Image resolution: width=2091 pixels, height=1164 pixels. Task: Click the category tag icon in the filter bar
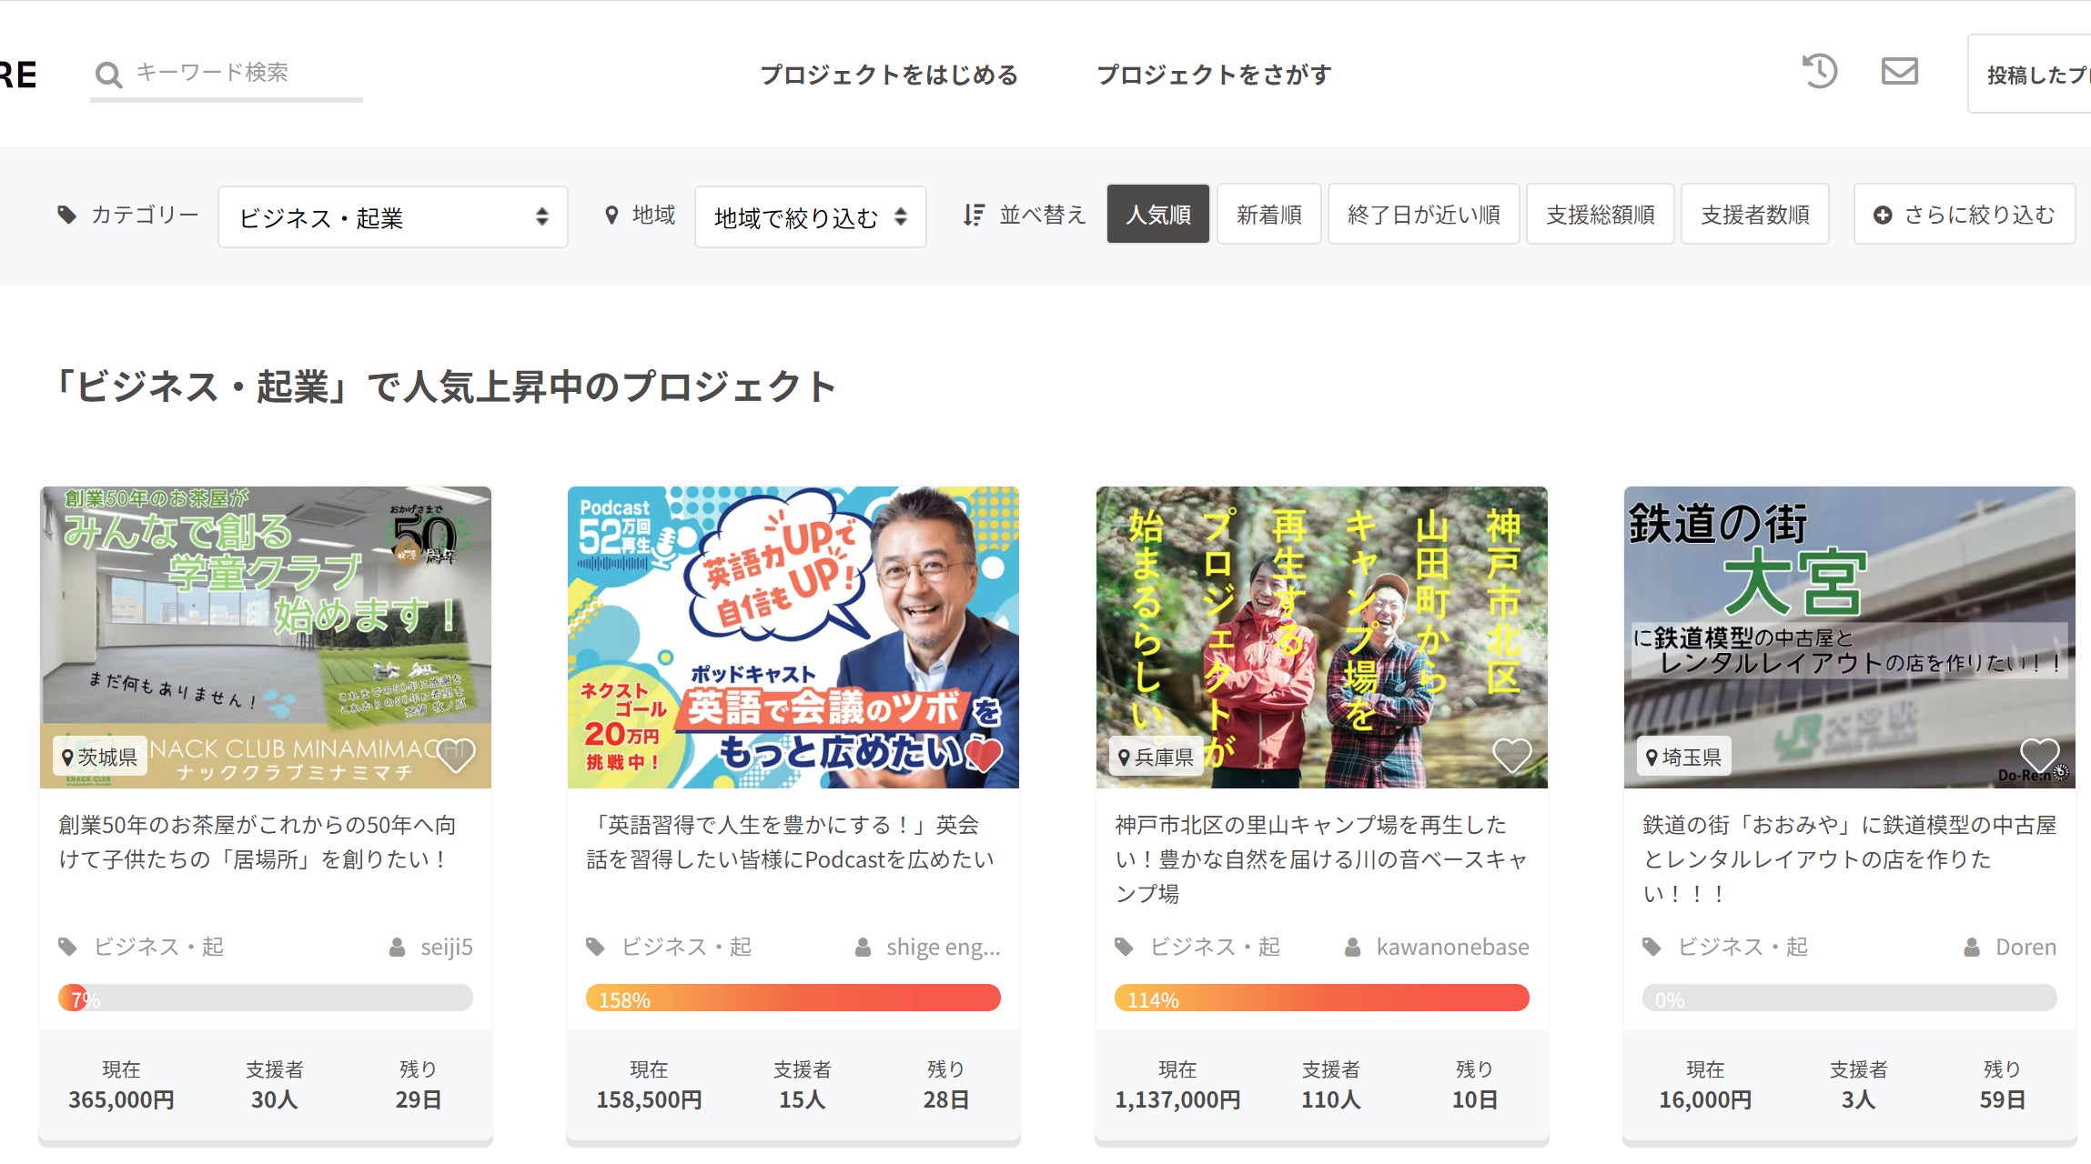point(66,215)
